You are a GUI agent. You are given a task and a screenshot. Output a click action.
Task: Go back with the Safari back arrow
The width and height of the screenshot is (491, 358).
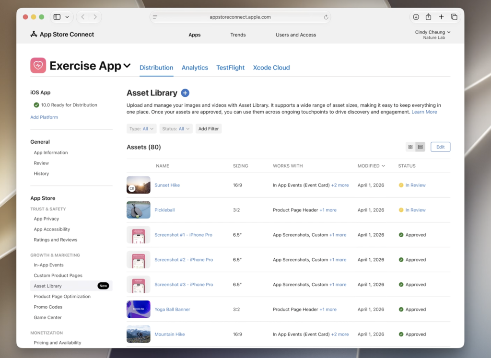click(82, 17)
